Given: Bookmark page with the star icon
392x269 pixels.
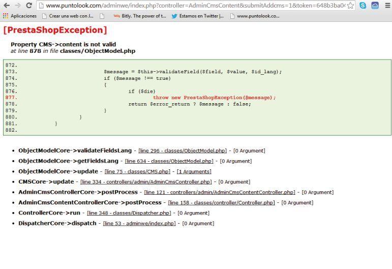Looking at the screenshot, I should (x=350, y=6).
